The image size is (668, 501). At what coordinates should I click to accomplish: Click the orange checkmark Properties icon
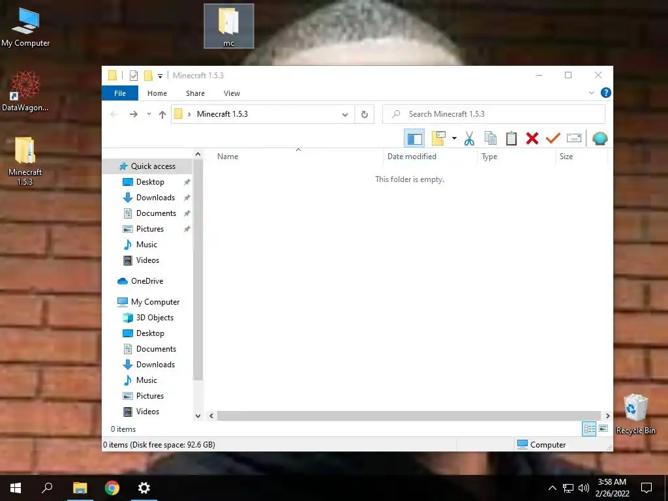553,138
